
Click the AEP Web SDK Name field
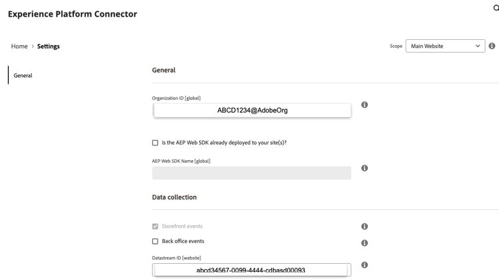(x=251, y=173)
